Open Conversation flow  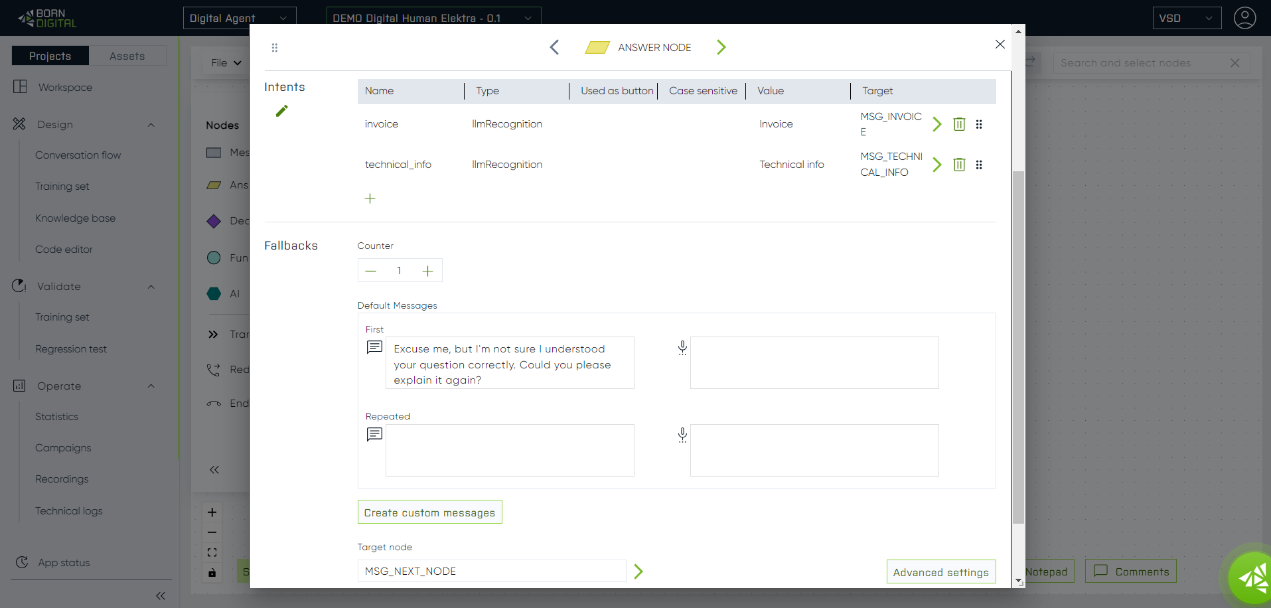coord(78,155)
